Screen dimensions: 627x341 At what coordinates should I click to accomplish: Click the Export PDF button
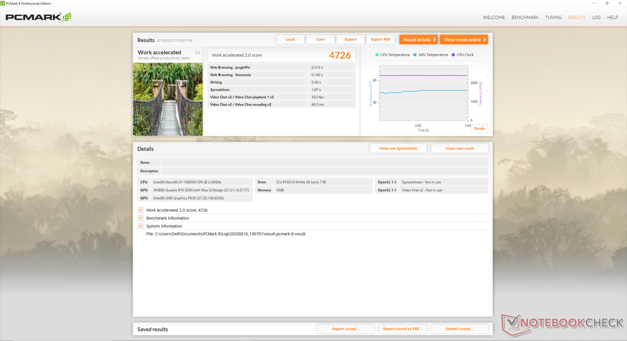[x=380, y=39]
